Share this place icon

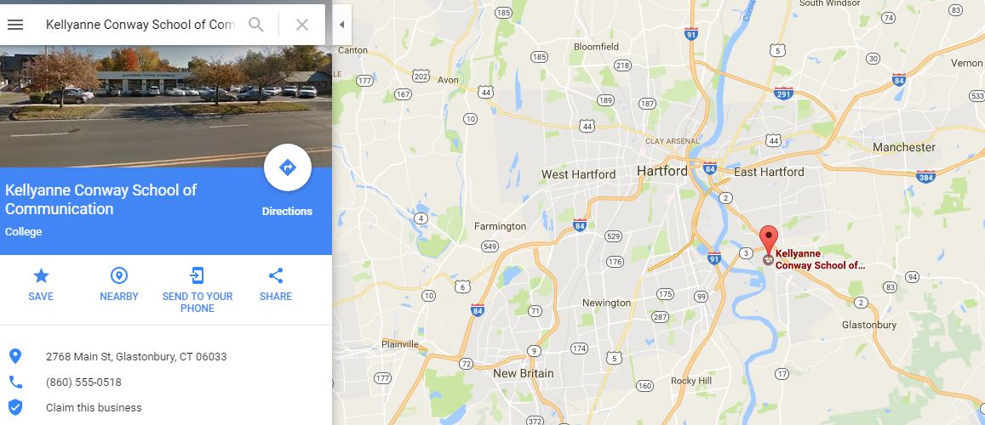(x=276, y=275)
